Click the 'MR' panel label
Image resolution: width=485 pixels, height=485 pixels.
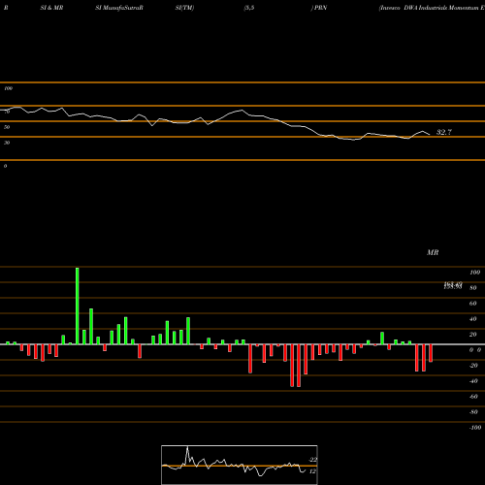[x=433, y=252]
